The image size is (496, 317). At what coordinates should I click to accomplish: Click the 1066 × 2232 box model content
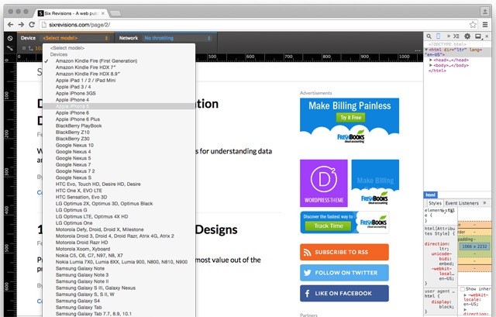coord(474,246)
